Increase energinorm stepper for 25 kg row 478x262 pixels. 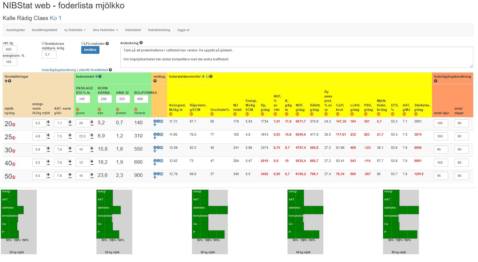click(x=48, y=135)
